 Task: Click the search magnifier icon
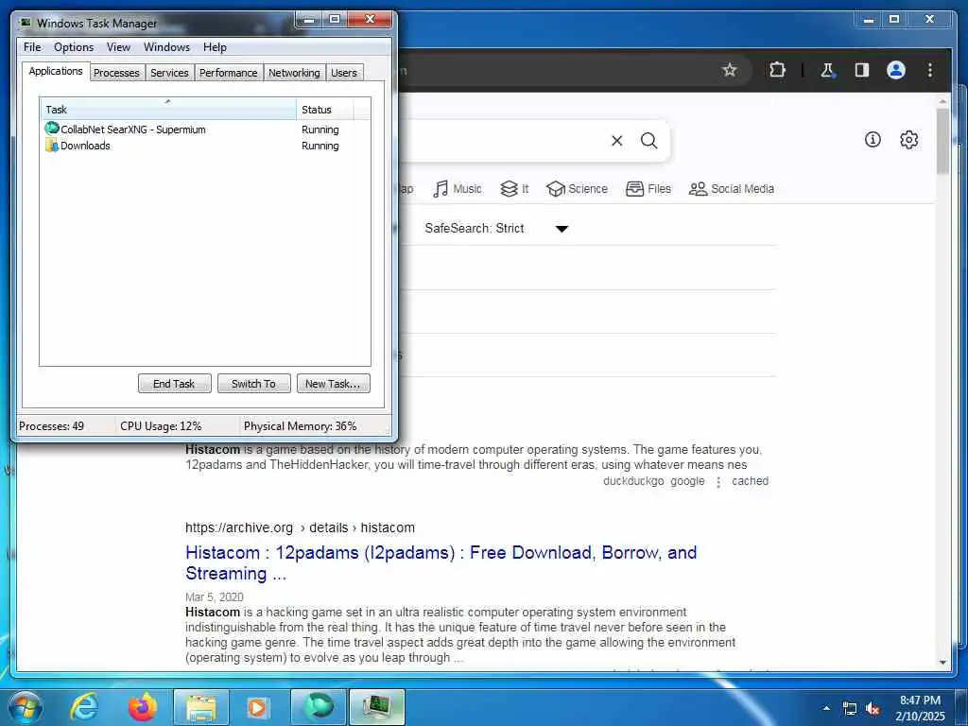coord(648,141)
